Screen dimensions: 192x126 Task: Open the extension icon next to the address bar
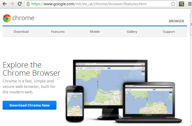[x=182, y=4]
